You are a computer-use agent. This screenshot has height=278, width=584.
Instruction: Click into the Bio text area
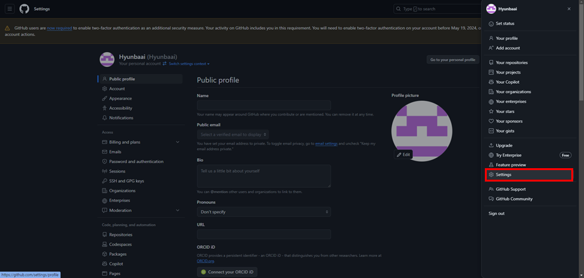pos(264,176)
